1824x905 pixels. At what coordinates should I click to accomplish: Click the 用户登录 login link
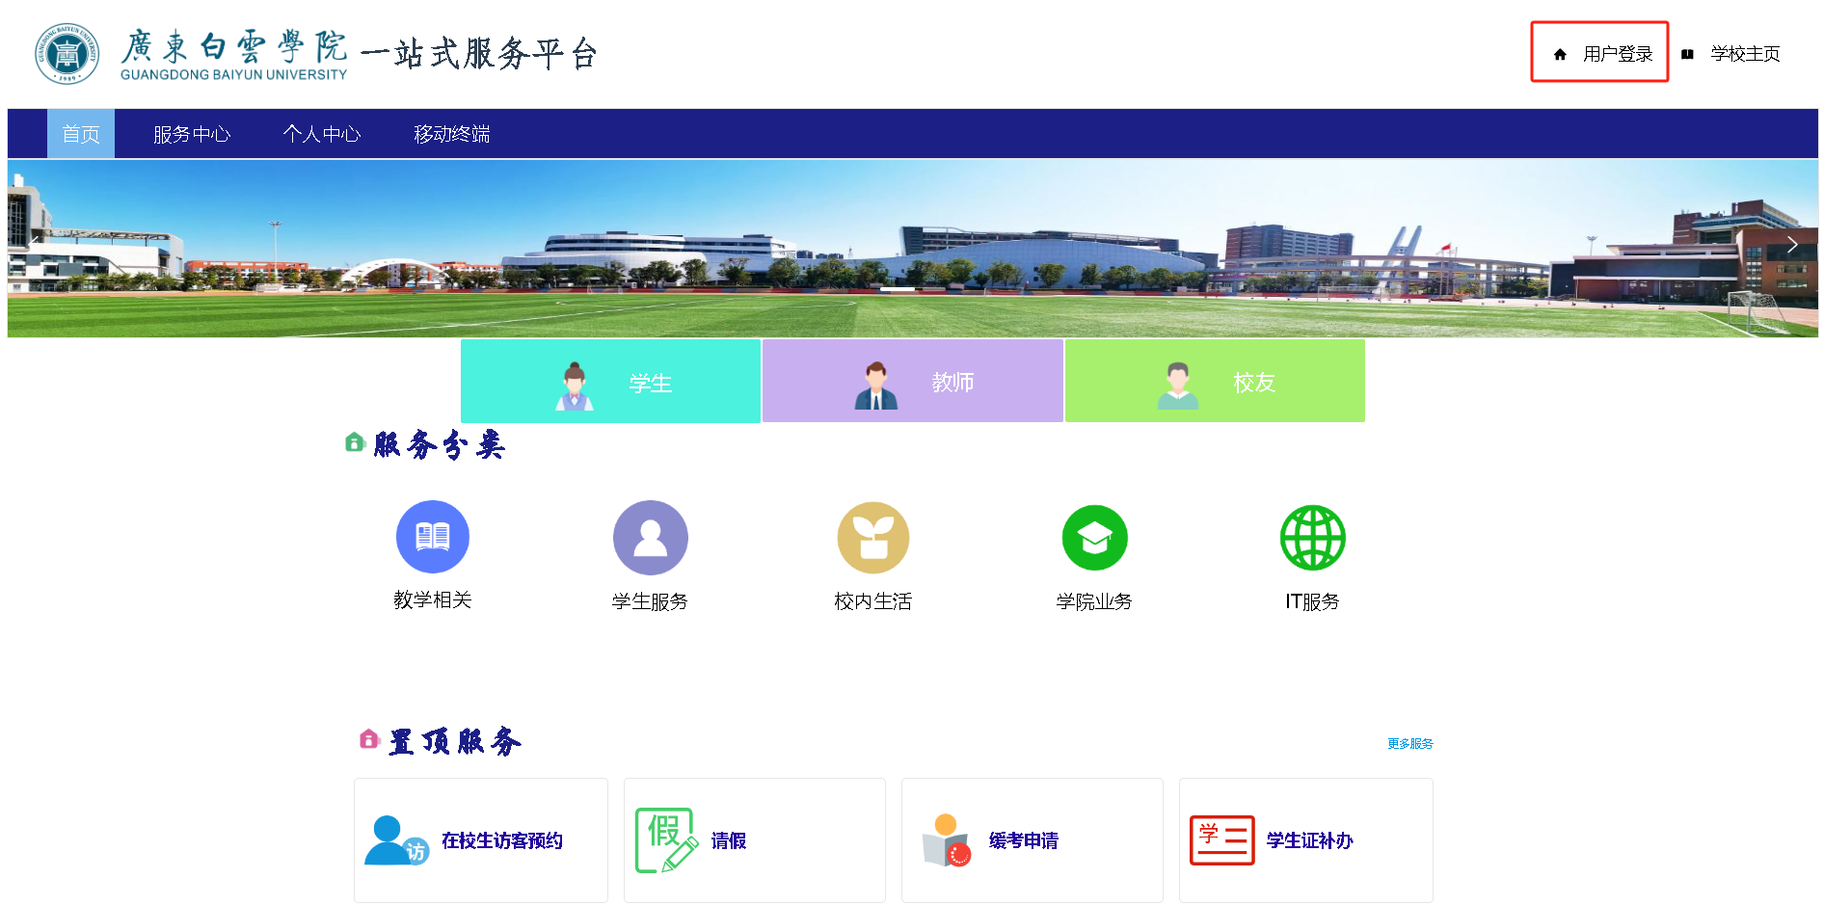click(1617, 54)
